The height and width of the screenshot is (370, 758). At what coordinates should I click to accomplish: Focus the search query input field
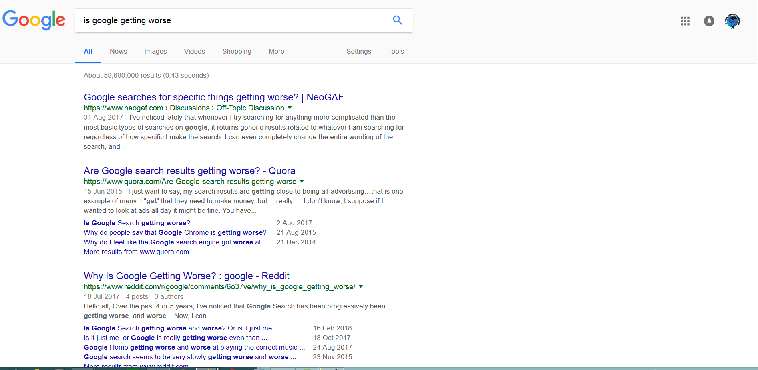pos(232,20)
